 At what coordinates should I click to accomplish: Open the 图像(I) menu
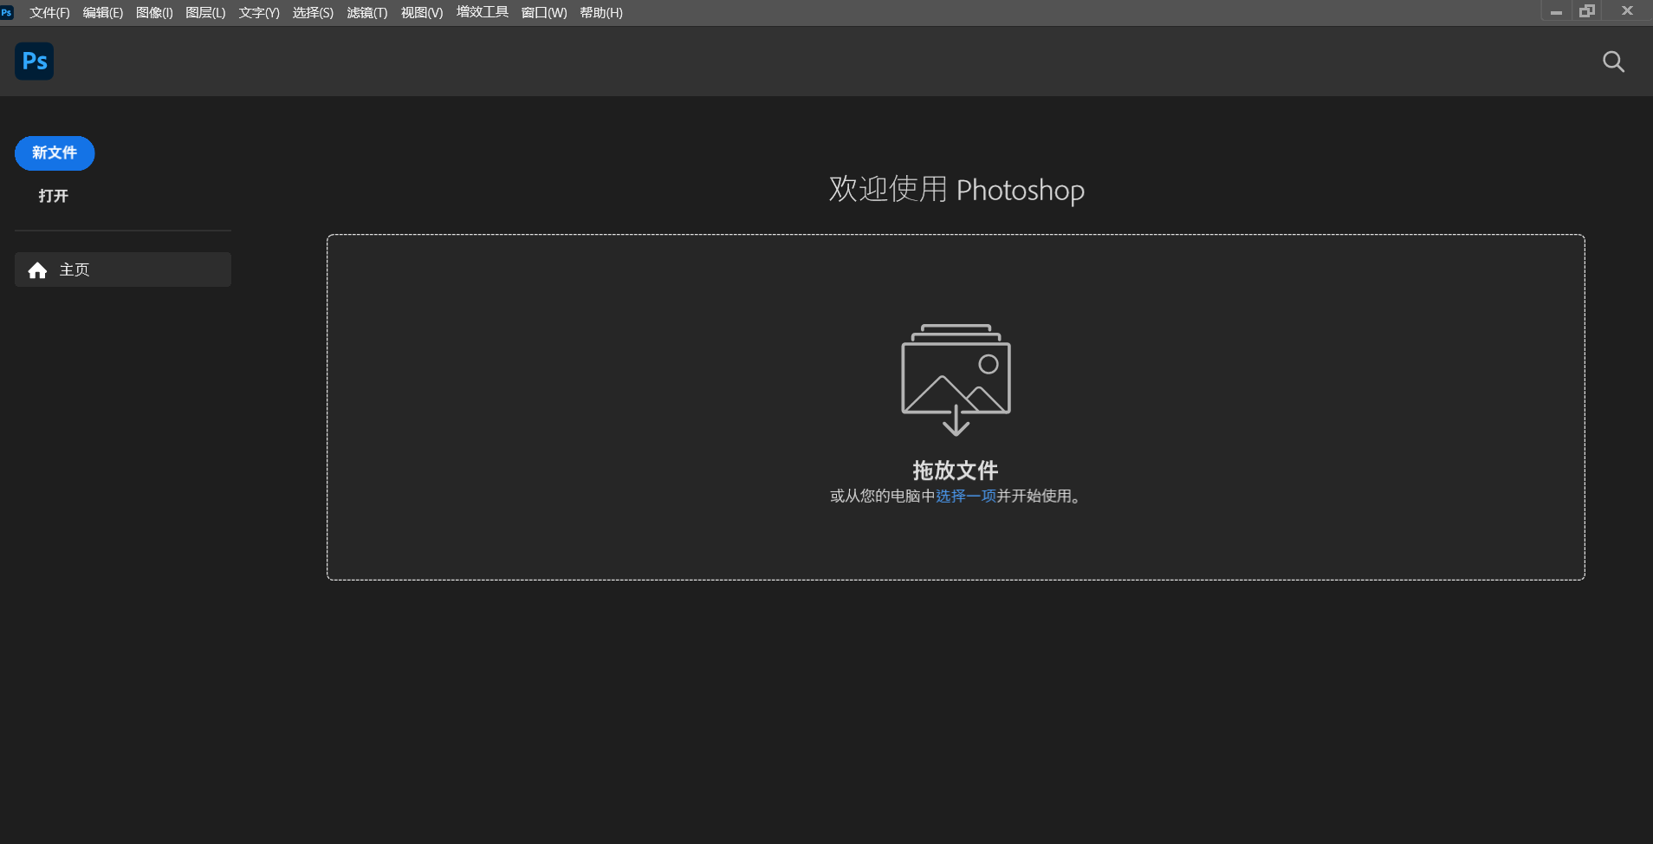[155, 12]
